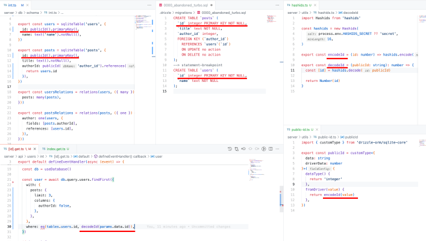Click the sql editor minimap

(x=272, y=19)
